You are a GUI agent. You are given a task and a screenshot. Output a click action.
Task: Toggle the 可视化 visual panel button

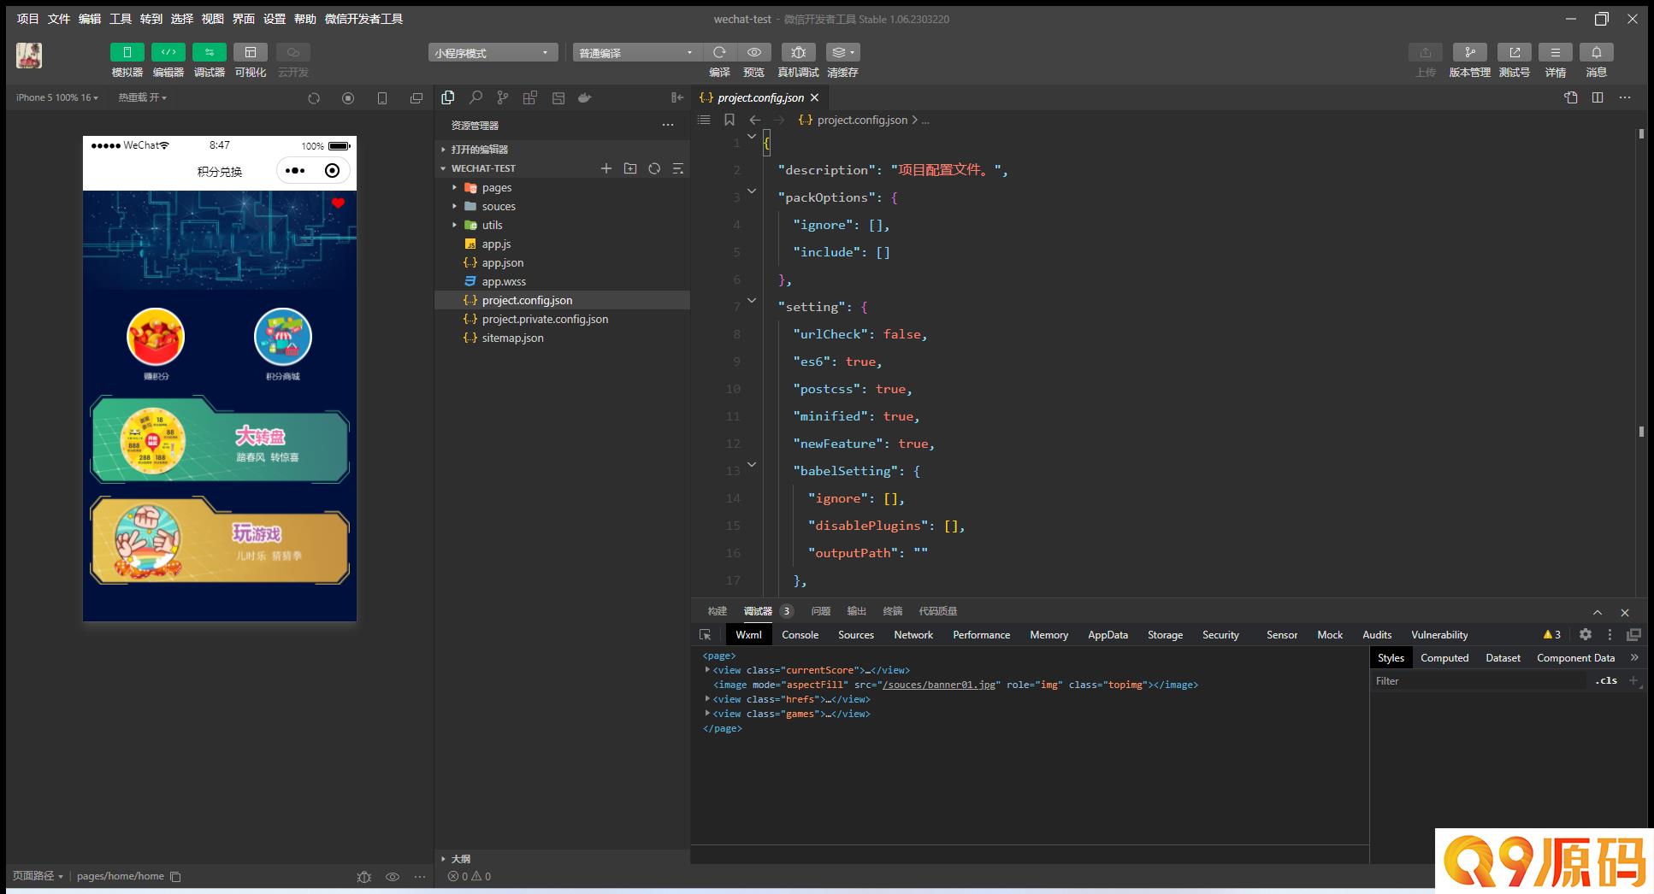pos(251,52)
